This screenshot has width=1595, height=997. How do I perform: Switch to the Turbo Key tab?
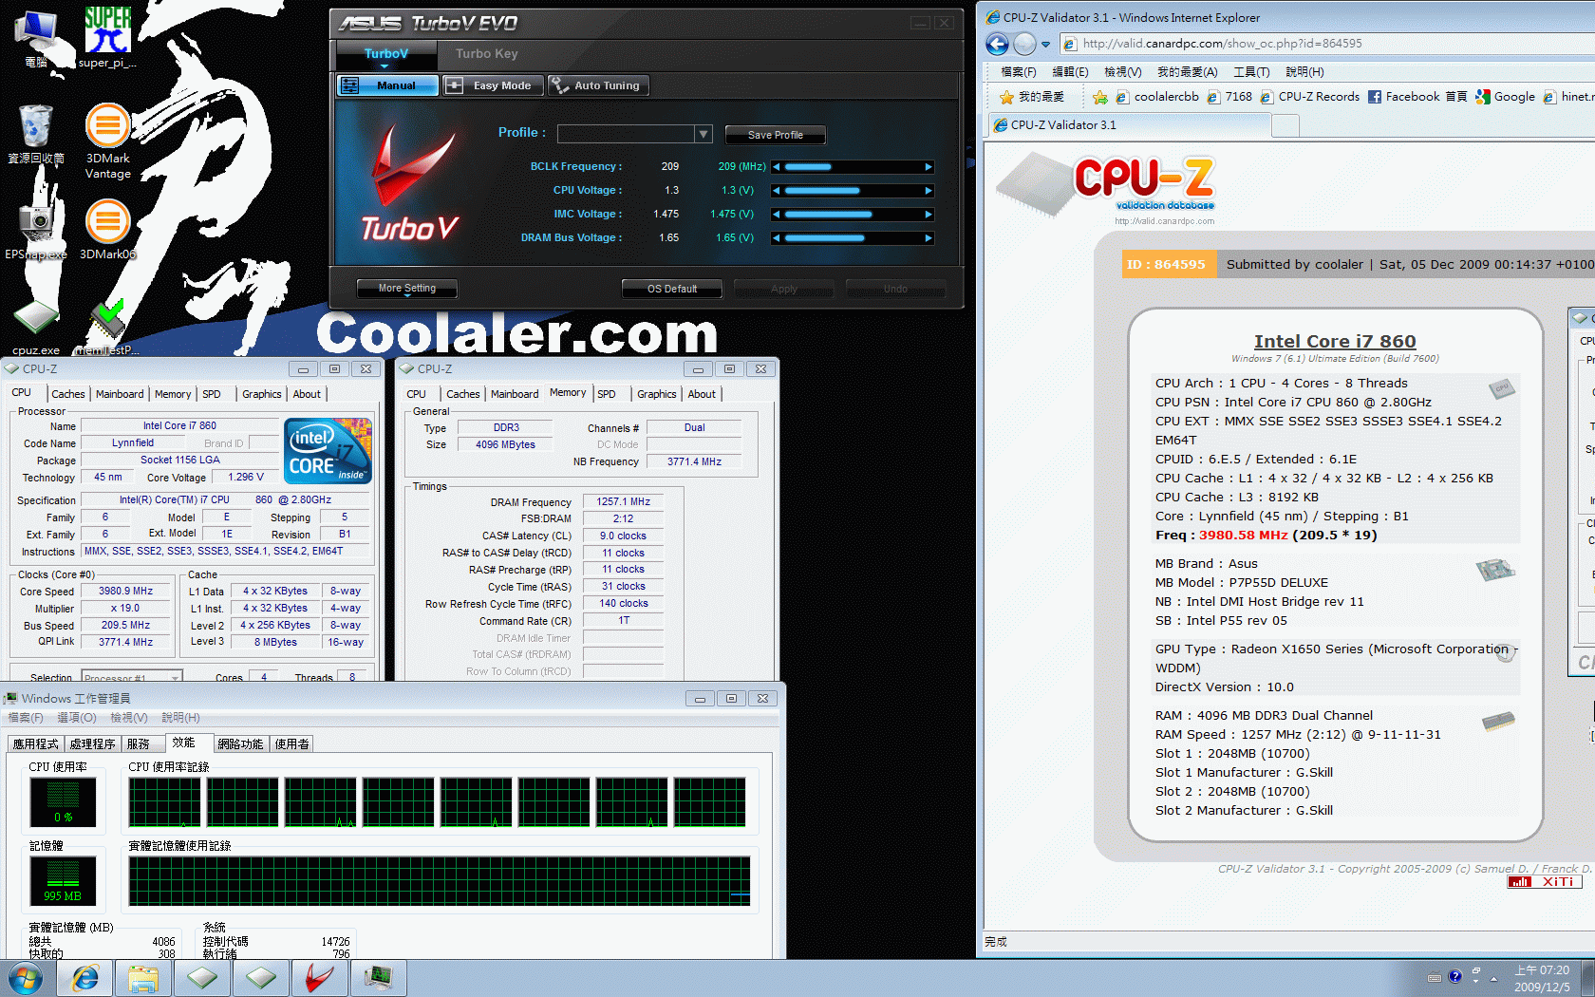point(486,54)
